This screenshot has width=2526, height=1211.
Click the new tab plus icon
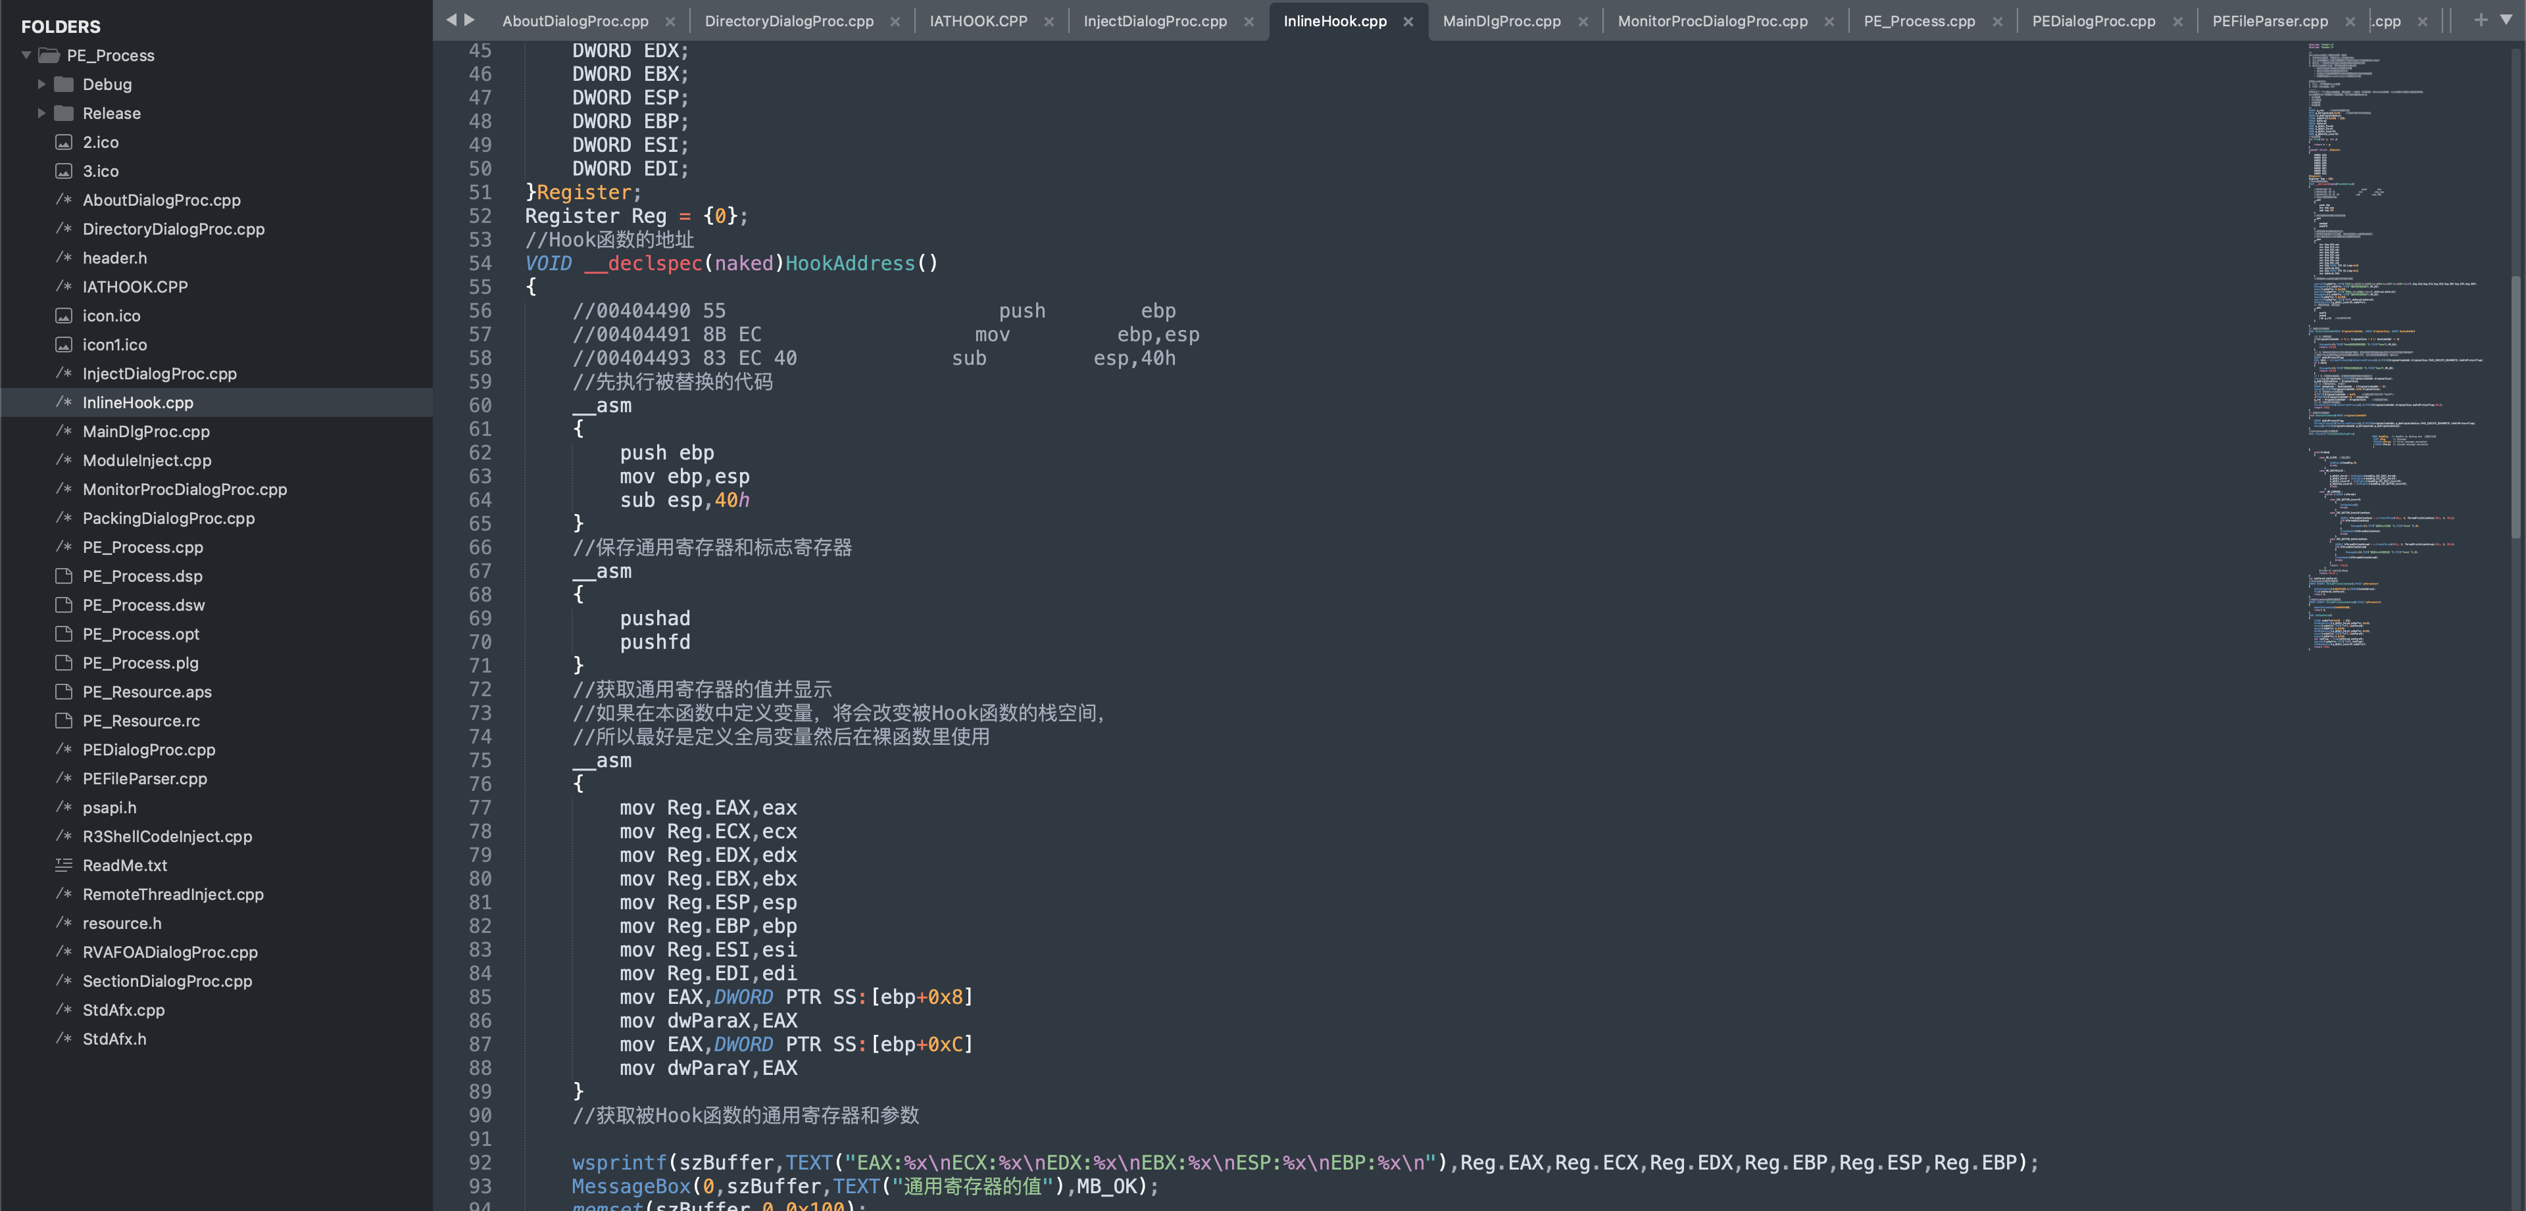tap(2481, 20)
